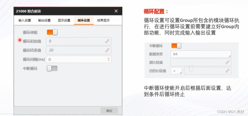
Task: Click the 循环结束值 input showing 20
Action: coord(79,50)
